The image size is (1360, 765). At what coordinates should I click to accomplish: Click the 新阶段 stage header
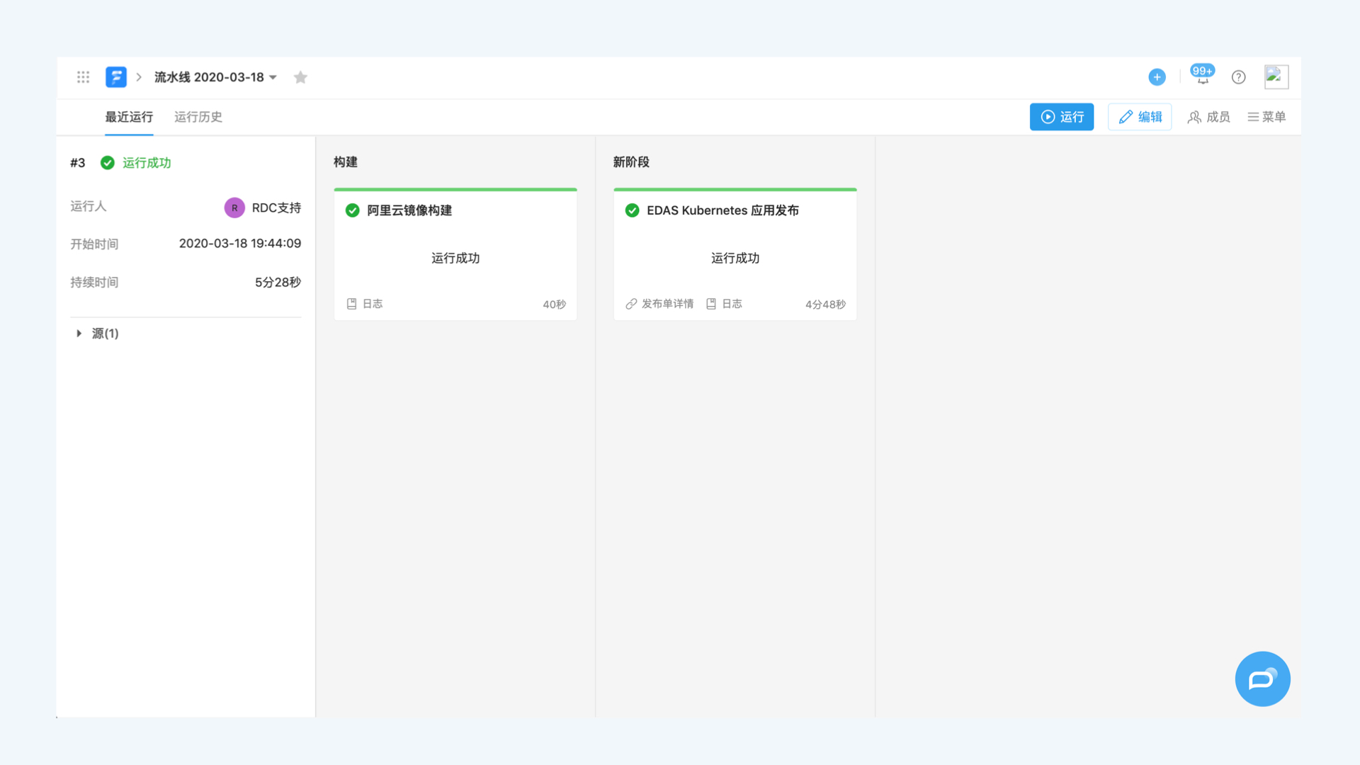point(631,162)
